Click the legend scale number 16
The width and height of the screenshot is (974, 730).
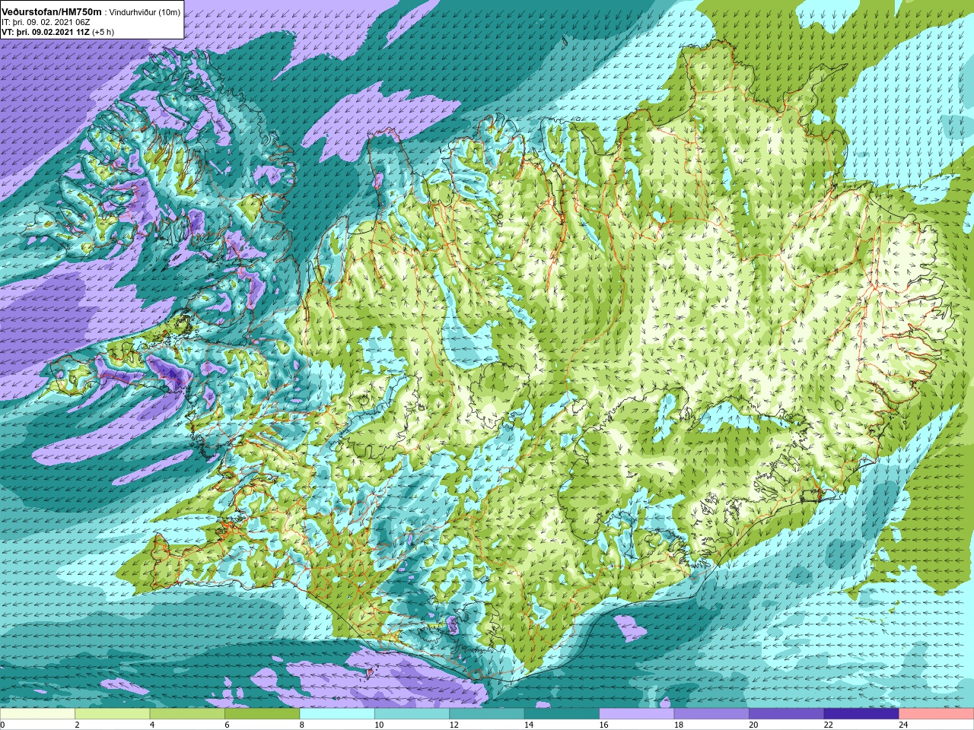point(603,725)
